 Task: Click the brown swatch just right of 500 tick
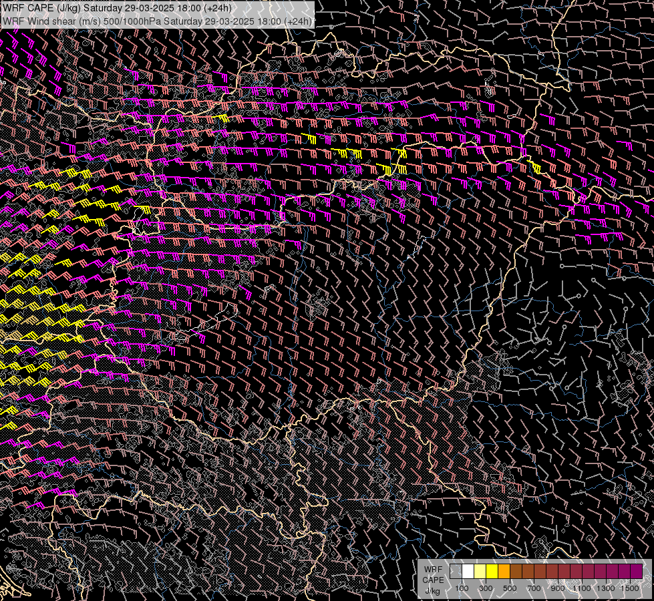pos(516,571)
